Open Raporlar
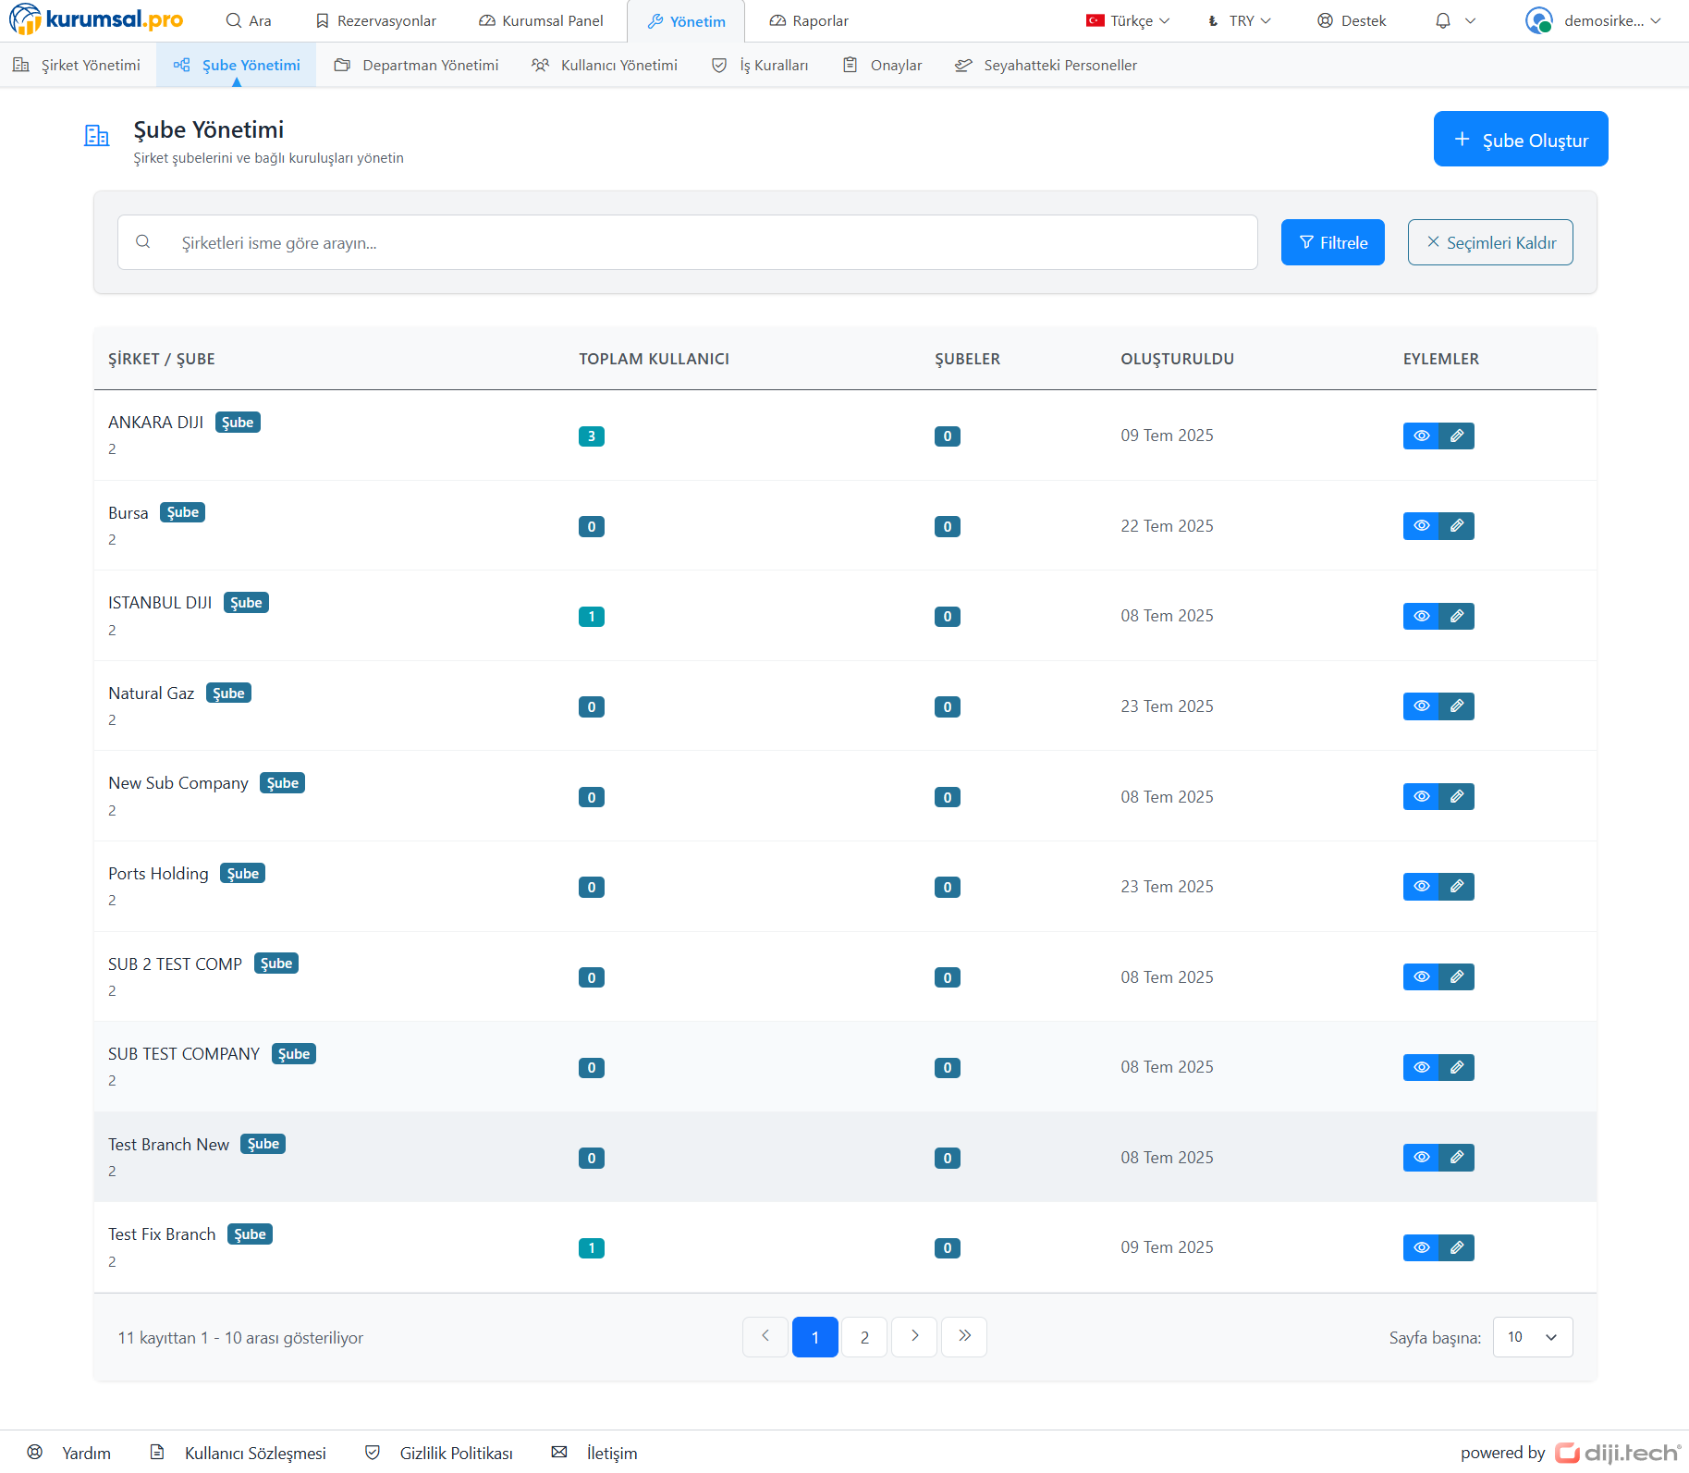The height and width of the screenshot is (1473, 1689). [x=809, y=20]
